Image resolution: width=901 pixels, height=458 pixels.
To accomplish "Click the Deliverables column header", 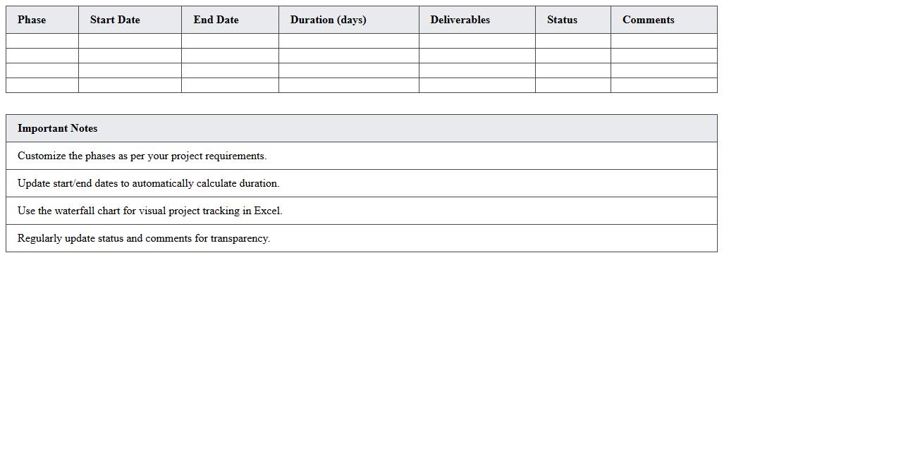I will [460, 20].
